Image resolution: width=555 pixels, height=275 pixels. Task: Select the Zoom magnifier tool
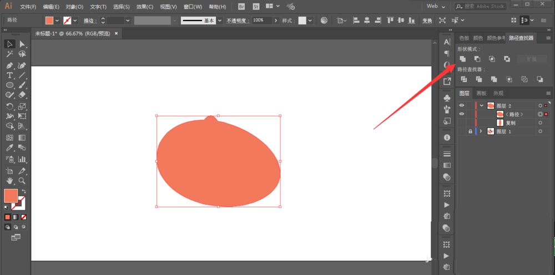pos(22,181)
